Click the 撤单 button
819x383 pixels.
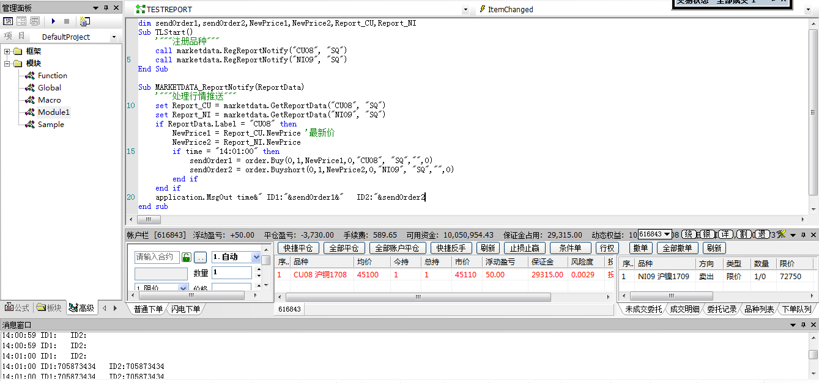tap(640, 248)
